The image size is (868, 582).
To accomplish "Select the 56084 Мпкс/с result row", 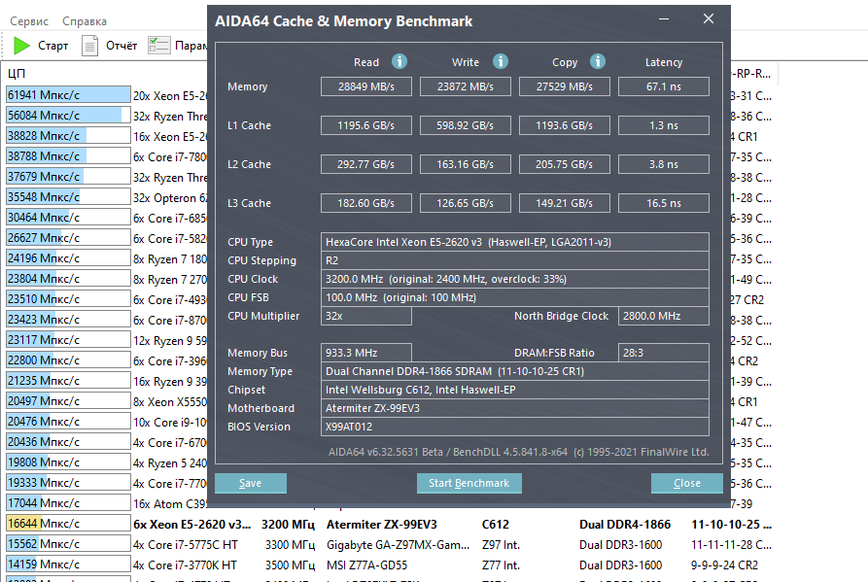I will click(x=68, y=115).
